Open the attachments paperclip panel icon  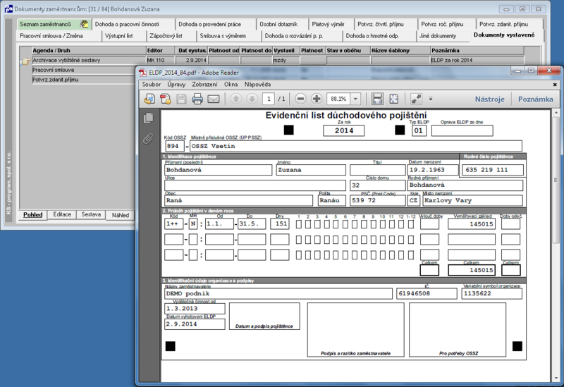pyautogui.click(x=148, y=138)
